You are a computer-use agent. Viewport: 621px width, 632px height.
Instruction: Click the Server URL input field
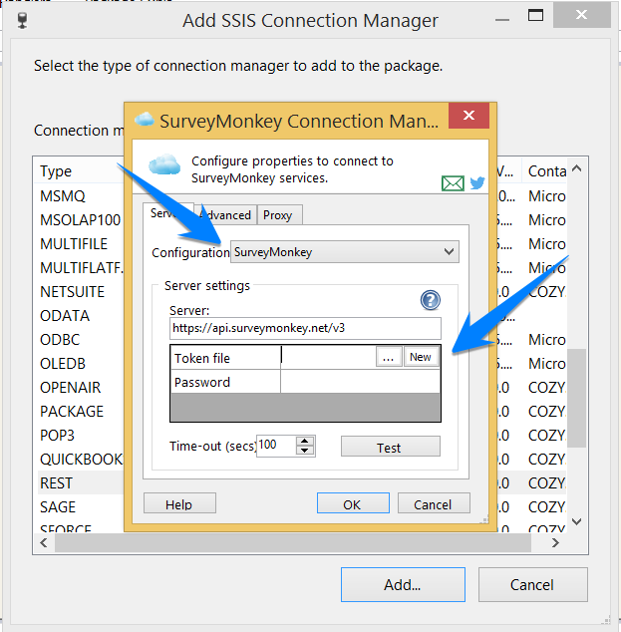pos(305,329)
